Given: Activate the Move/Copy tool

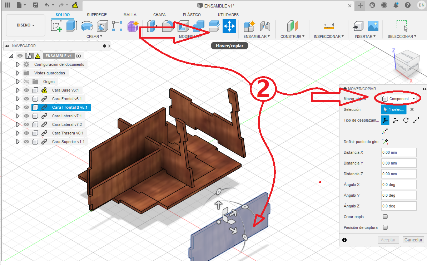Looking at the screenshot, I should (x=229, y=26).
